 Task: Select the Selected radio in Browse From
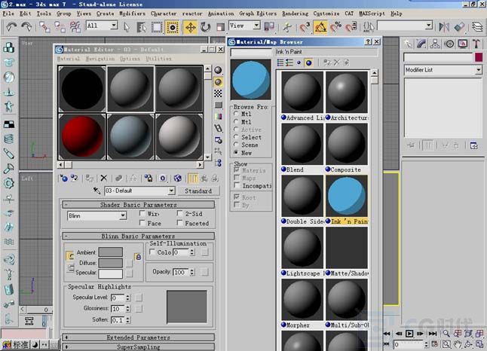click(x=237, y=137)
